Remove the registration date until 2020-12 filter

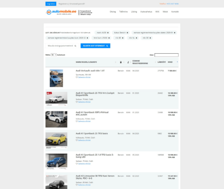point(87,38)
